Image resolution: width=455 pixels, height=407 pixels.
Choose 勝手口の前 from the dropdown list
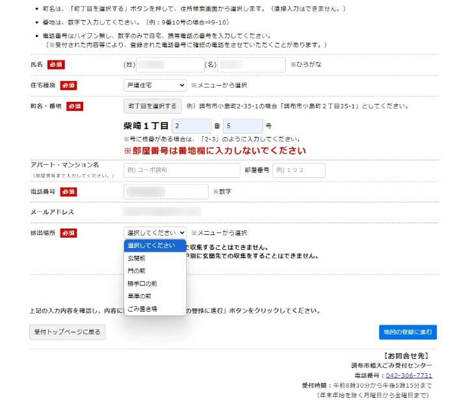(x=155, y=284)
